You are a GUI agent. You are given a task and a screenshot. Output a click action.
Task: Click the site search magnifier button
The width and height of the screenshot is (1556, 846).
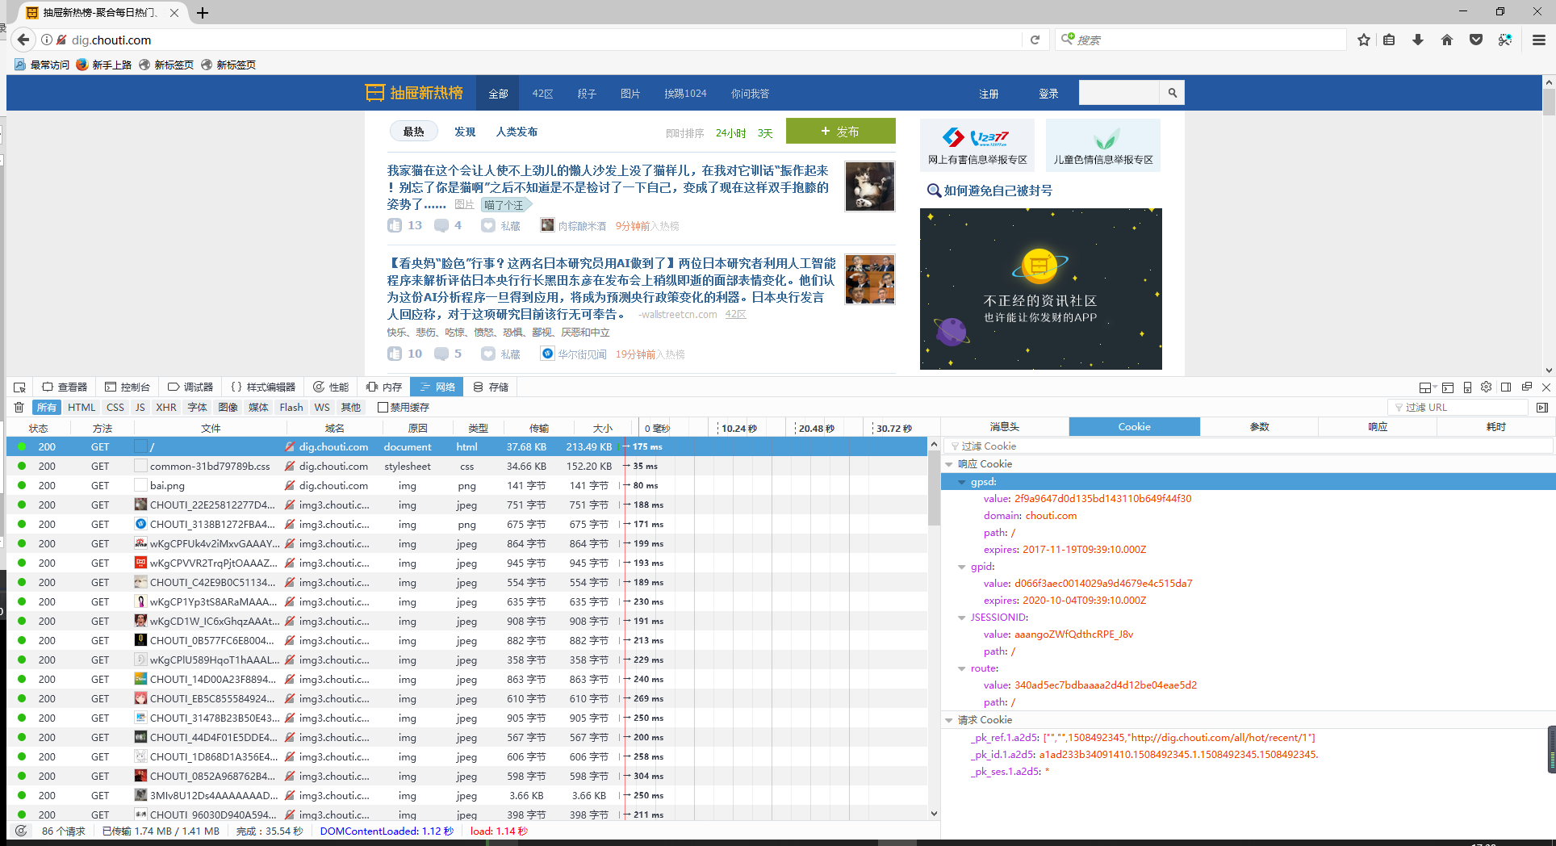(1172, 93)
